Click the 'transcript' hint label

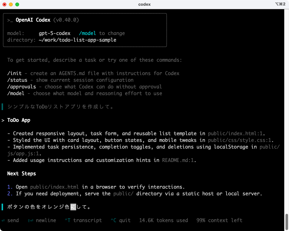click(88, 220)
